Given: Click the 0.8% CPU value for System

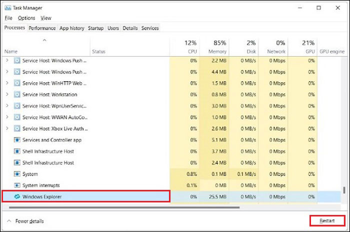Looking at the screenshot, I should click(191, 174).
